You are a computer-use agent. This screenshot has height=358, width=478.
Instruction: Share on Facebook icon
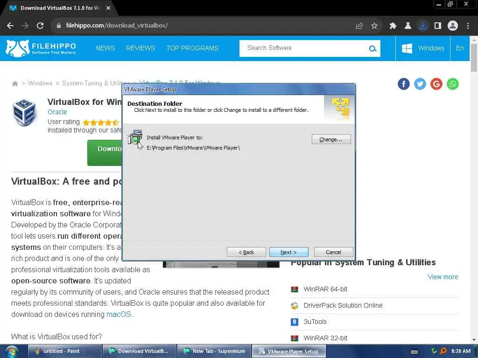click(x=404, y=84)
